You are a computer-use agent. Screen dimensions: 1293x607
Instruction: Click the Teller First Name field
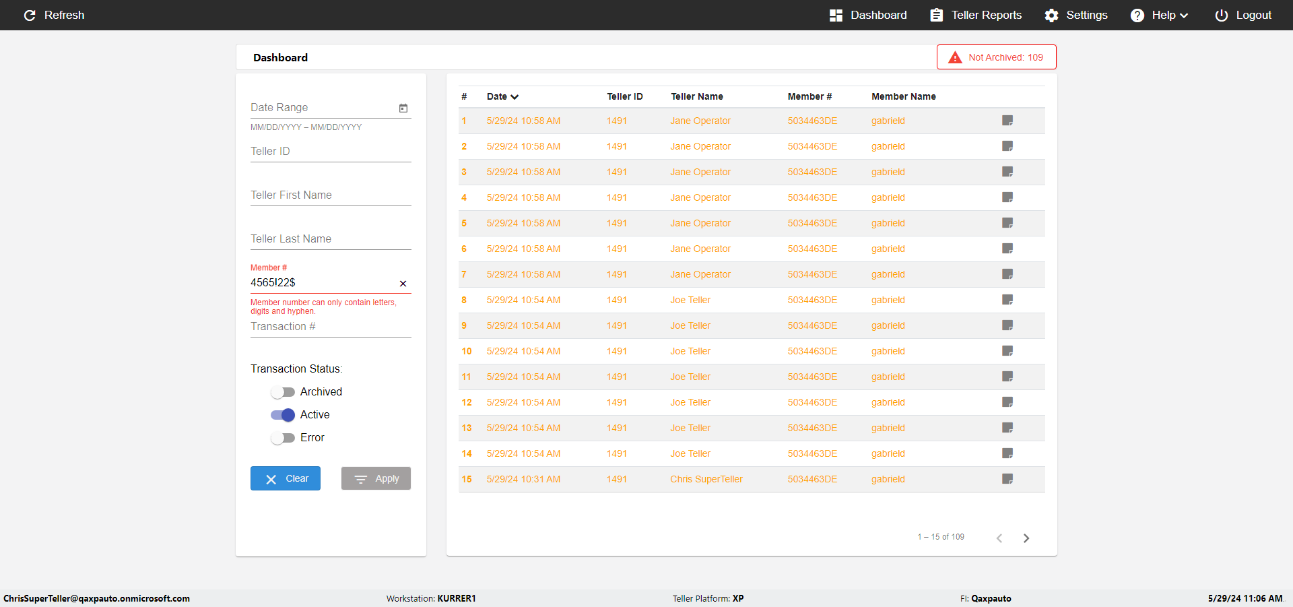(331, 195)
